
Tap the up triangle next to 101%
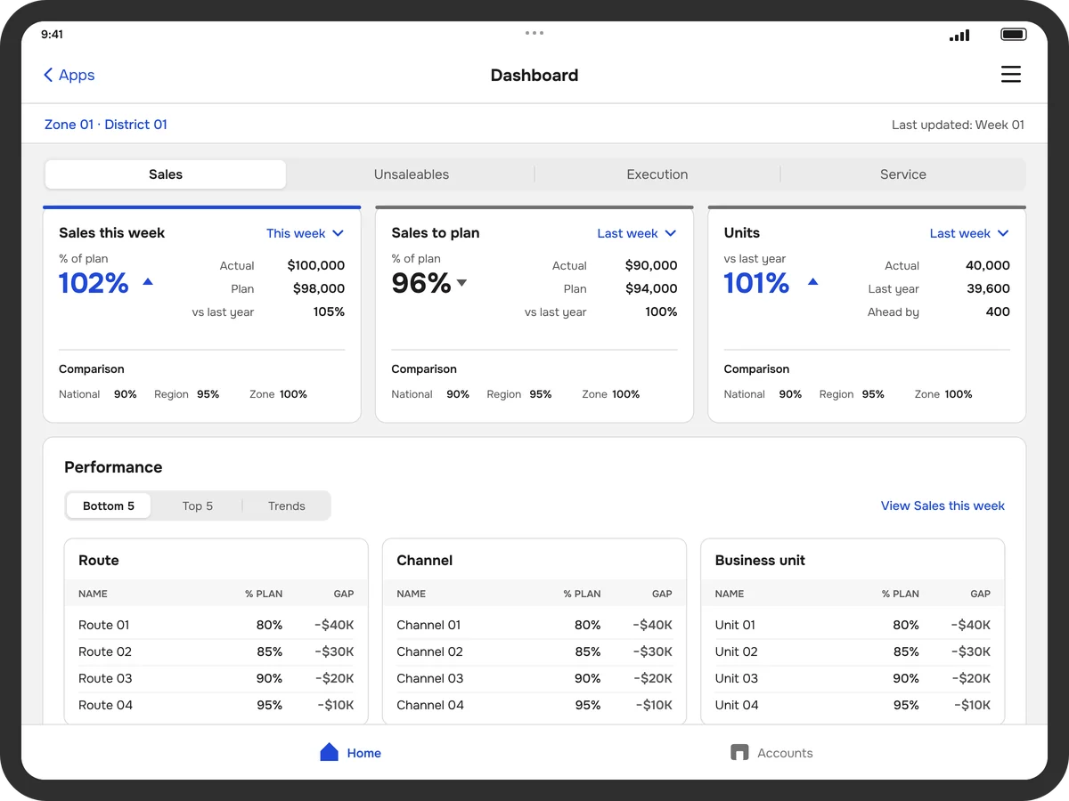pyautogui.click(x=812, y=281)
